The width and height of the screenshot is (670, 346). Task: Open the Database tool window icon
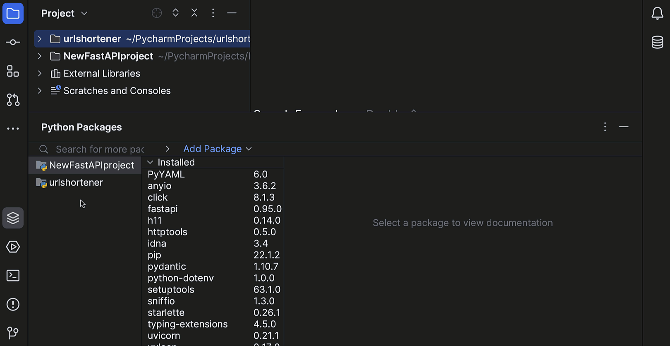tap(657, 42)
